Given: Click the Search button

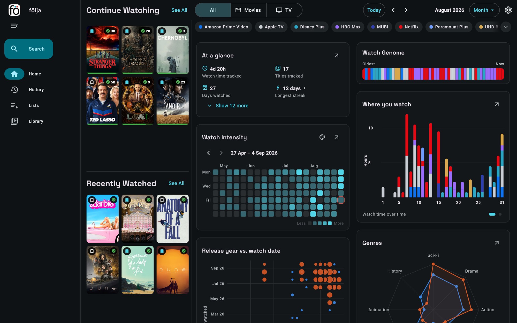Looking at the screenshot, I should 29,49.
